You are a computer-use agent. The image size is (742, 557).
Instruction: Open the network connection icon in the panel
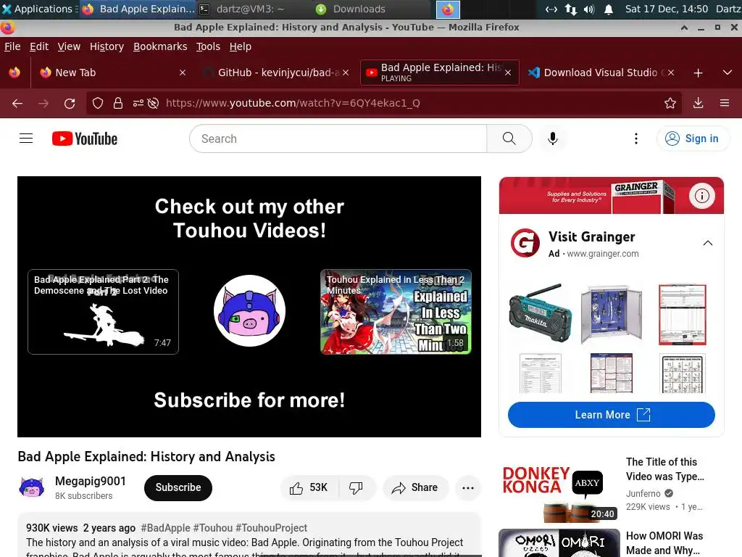click(x=571, y=9)
